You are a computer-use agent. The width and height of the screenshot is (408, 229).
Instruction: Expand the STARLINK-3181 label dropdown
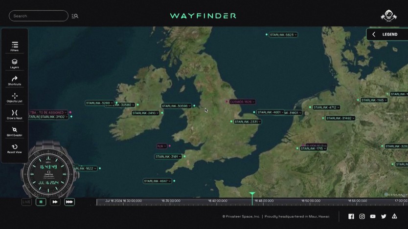point(180,157)
